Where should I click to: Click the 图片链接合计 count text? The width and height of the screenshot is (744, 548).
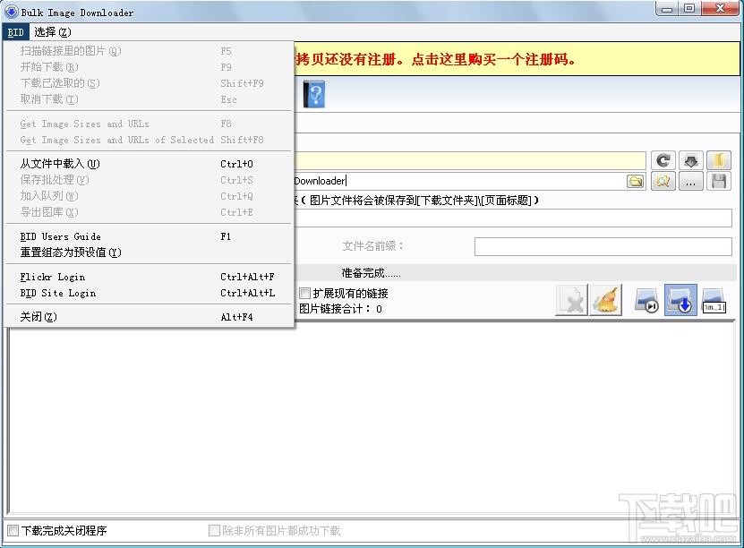tap(340, 309)
